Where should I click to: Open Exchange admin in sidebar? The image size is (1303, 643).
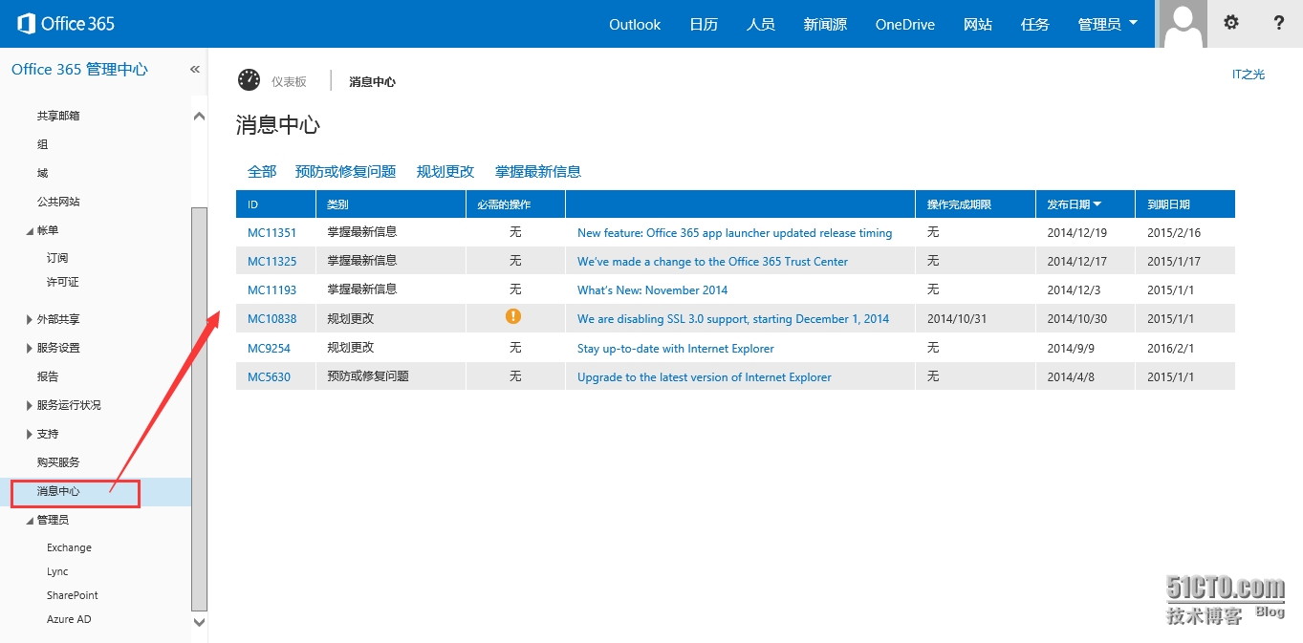(69, 547)
